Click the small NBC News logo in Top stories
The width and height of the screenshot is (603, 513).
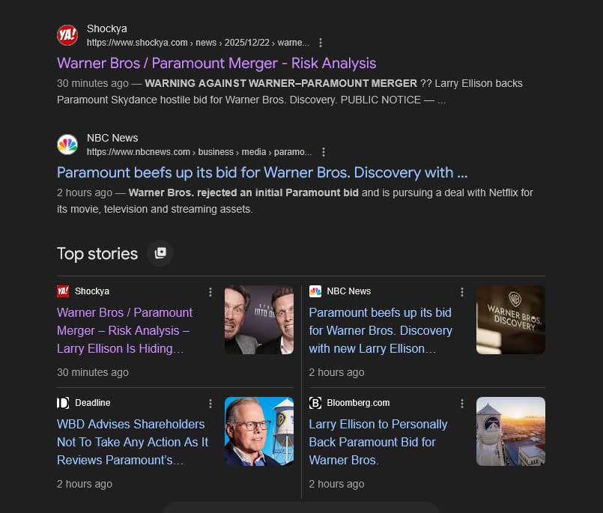click(315, 291)
